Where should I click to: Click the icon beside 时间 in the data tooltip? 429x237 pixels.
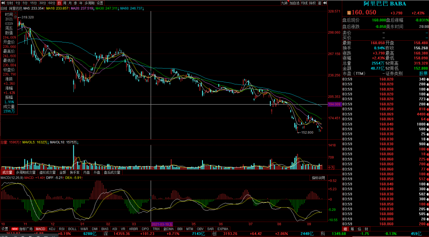click(x=15, y=17)
